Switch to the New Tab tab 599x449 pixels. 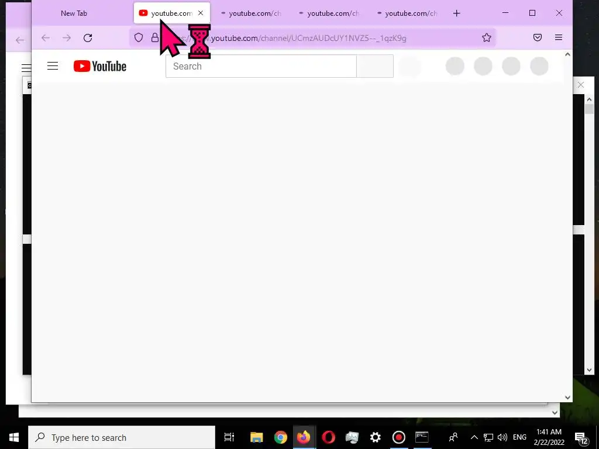tap(74, 13)
